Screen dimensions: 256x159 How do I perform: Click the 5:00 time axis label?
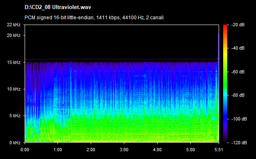(190, 150)
